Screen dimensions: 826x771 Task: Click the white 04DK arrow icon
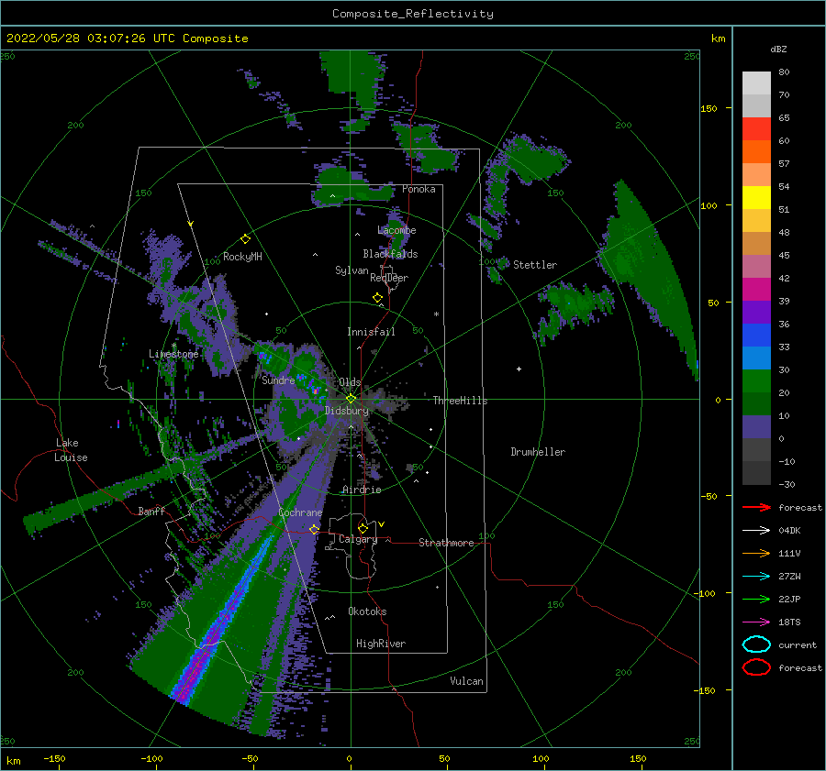click(756, 531)
